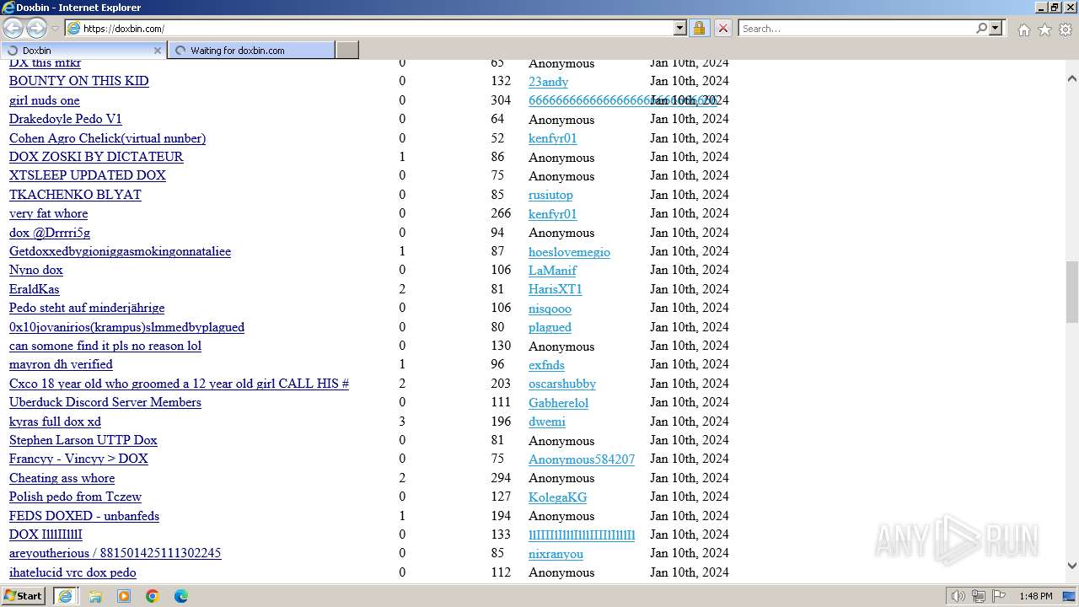1079x607 pixels.
Task: Click the red Stop loading button
Action: pos(722,29)
